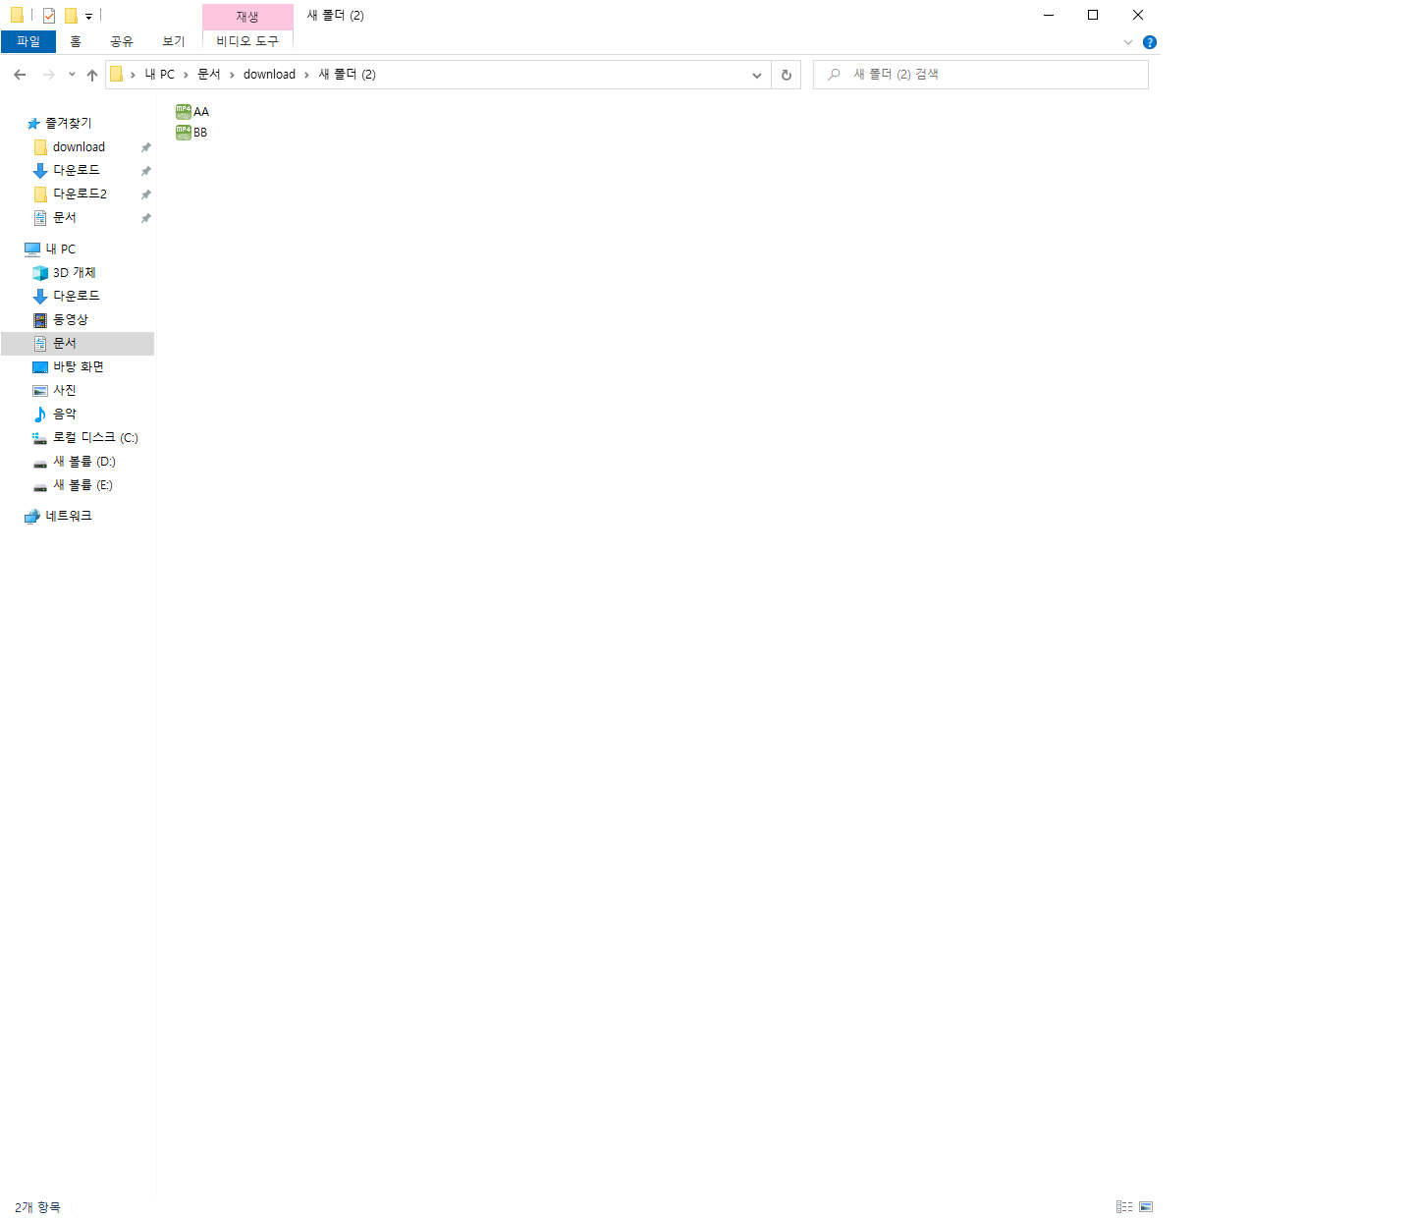The width and height of the screenshot is (1414, 1220).
Task: Open the address bar history dropdown
Action: 756,74
